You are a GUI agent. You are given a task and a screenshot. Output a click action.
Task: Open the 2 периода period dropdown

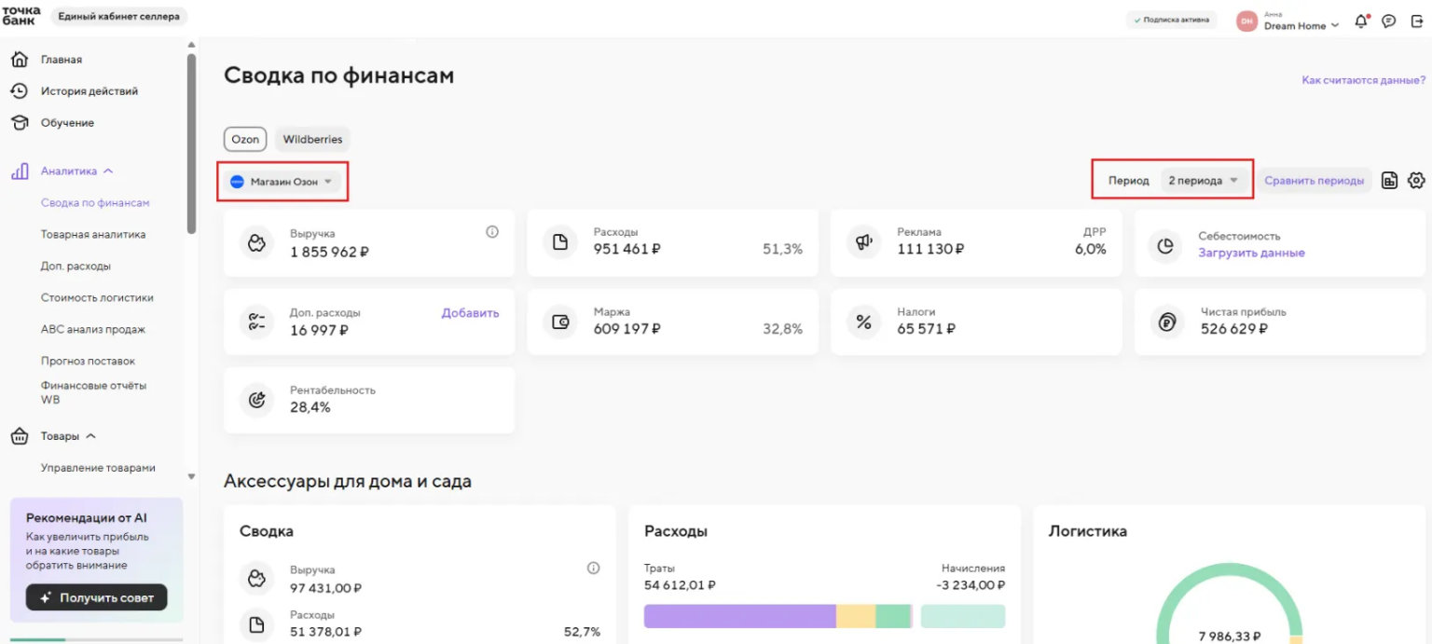pyautogui.click(x=1203, y=181)
